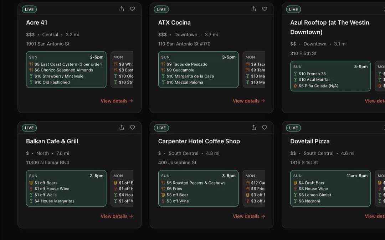
Task: Select Azul Rooftop SUN 3-5pm specials card
Action: (x=330, y=76)
